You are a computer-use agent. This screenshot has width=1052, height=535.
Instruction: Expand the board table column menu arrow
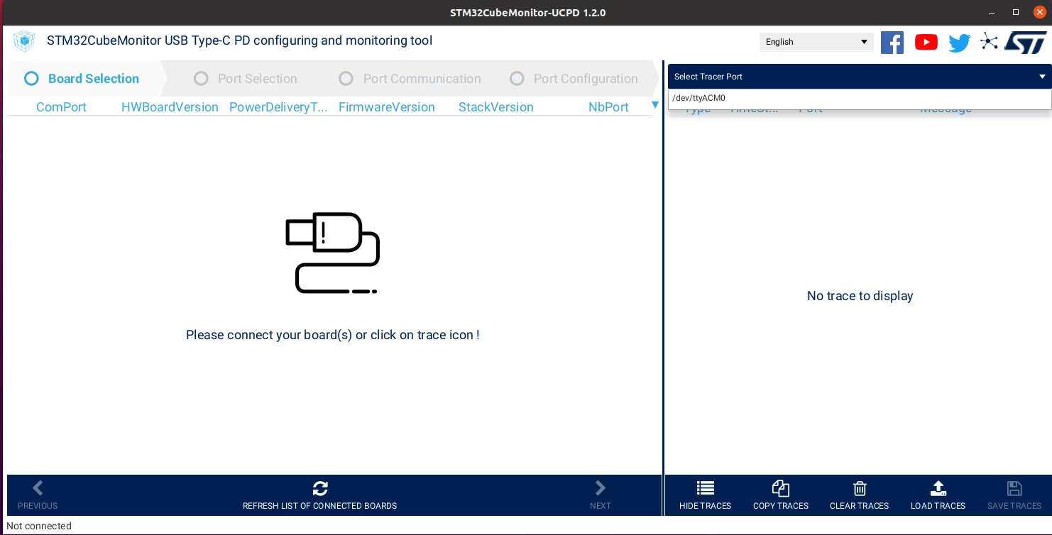coord(655,106)
